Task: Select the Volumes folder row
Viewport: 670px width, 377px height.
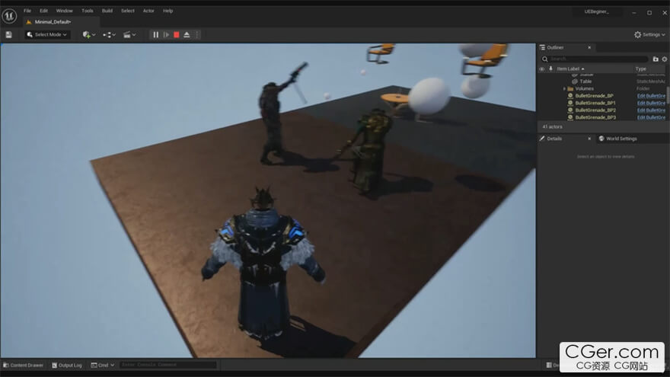Action: click(601, 88)
